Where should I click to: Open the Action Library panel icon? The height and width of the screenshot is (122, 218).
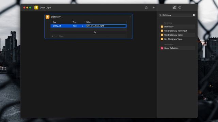(175, 7)
